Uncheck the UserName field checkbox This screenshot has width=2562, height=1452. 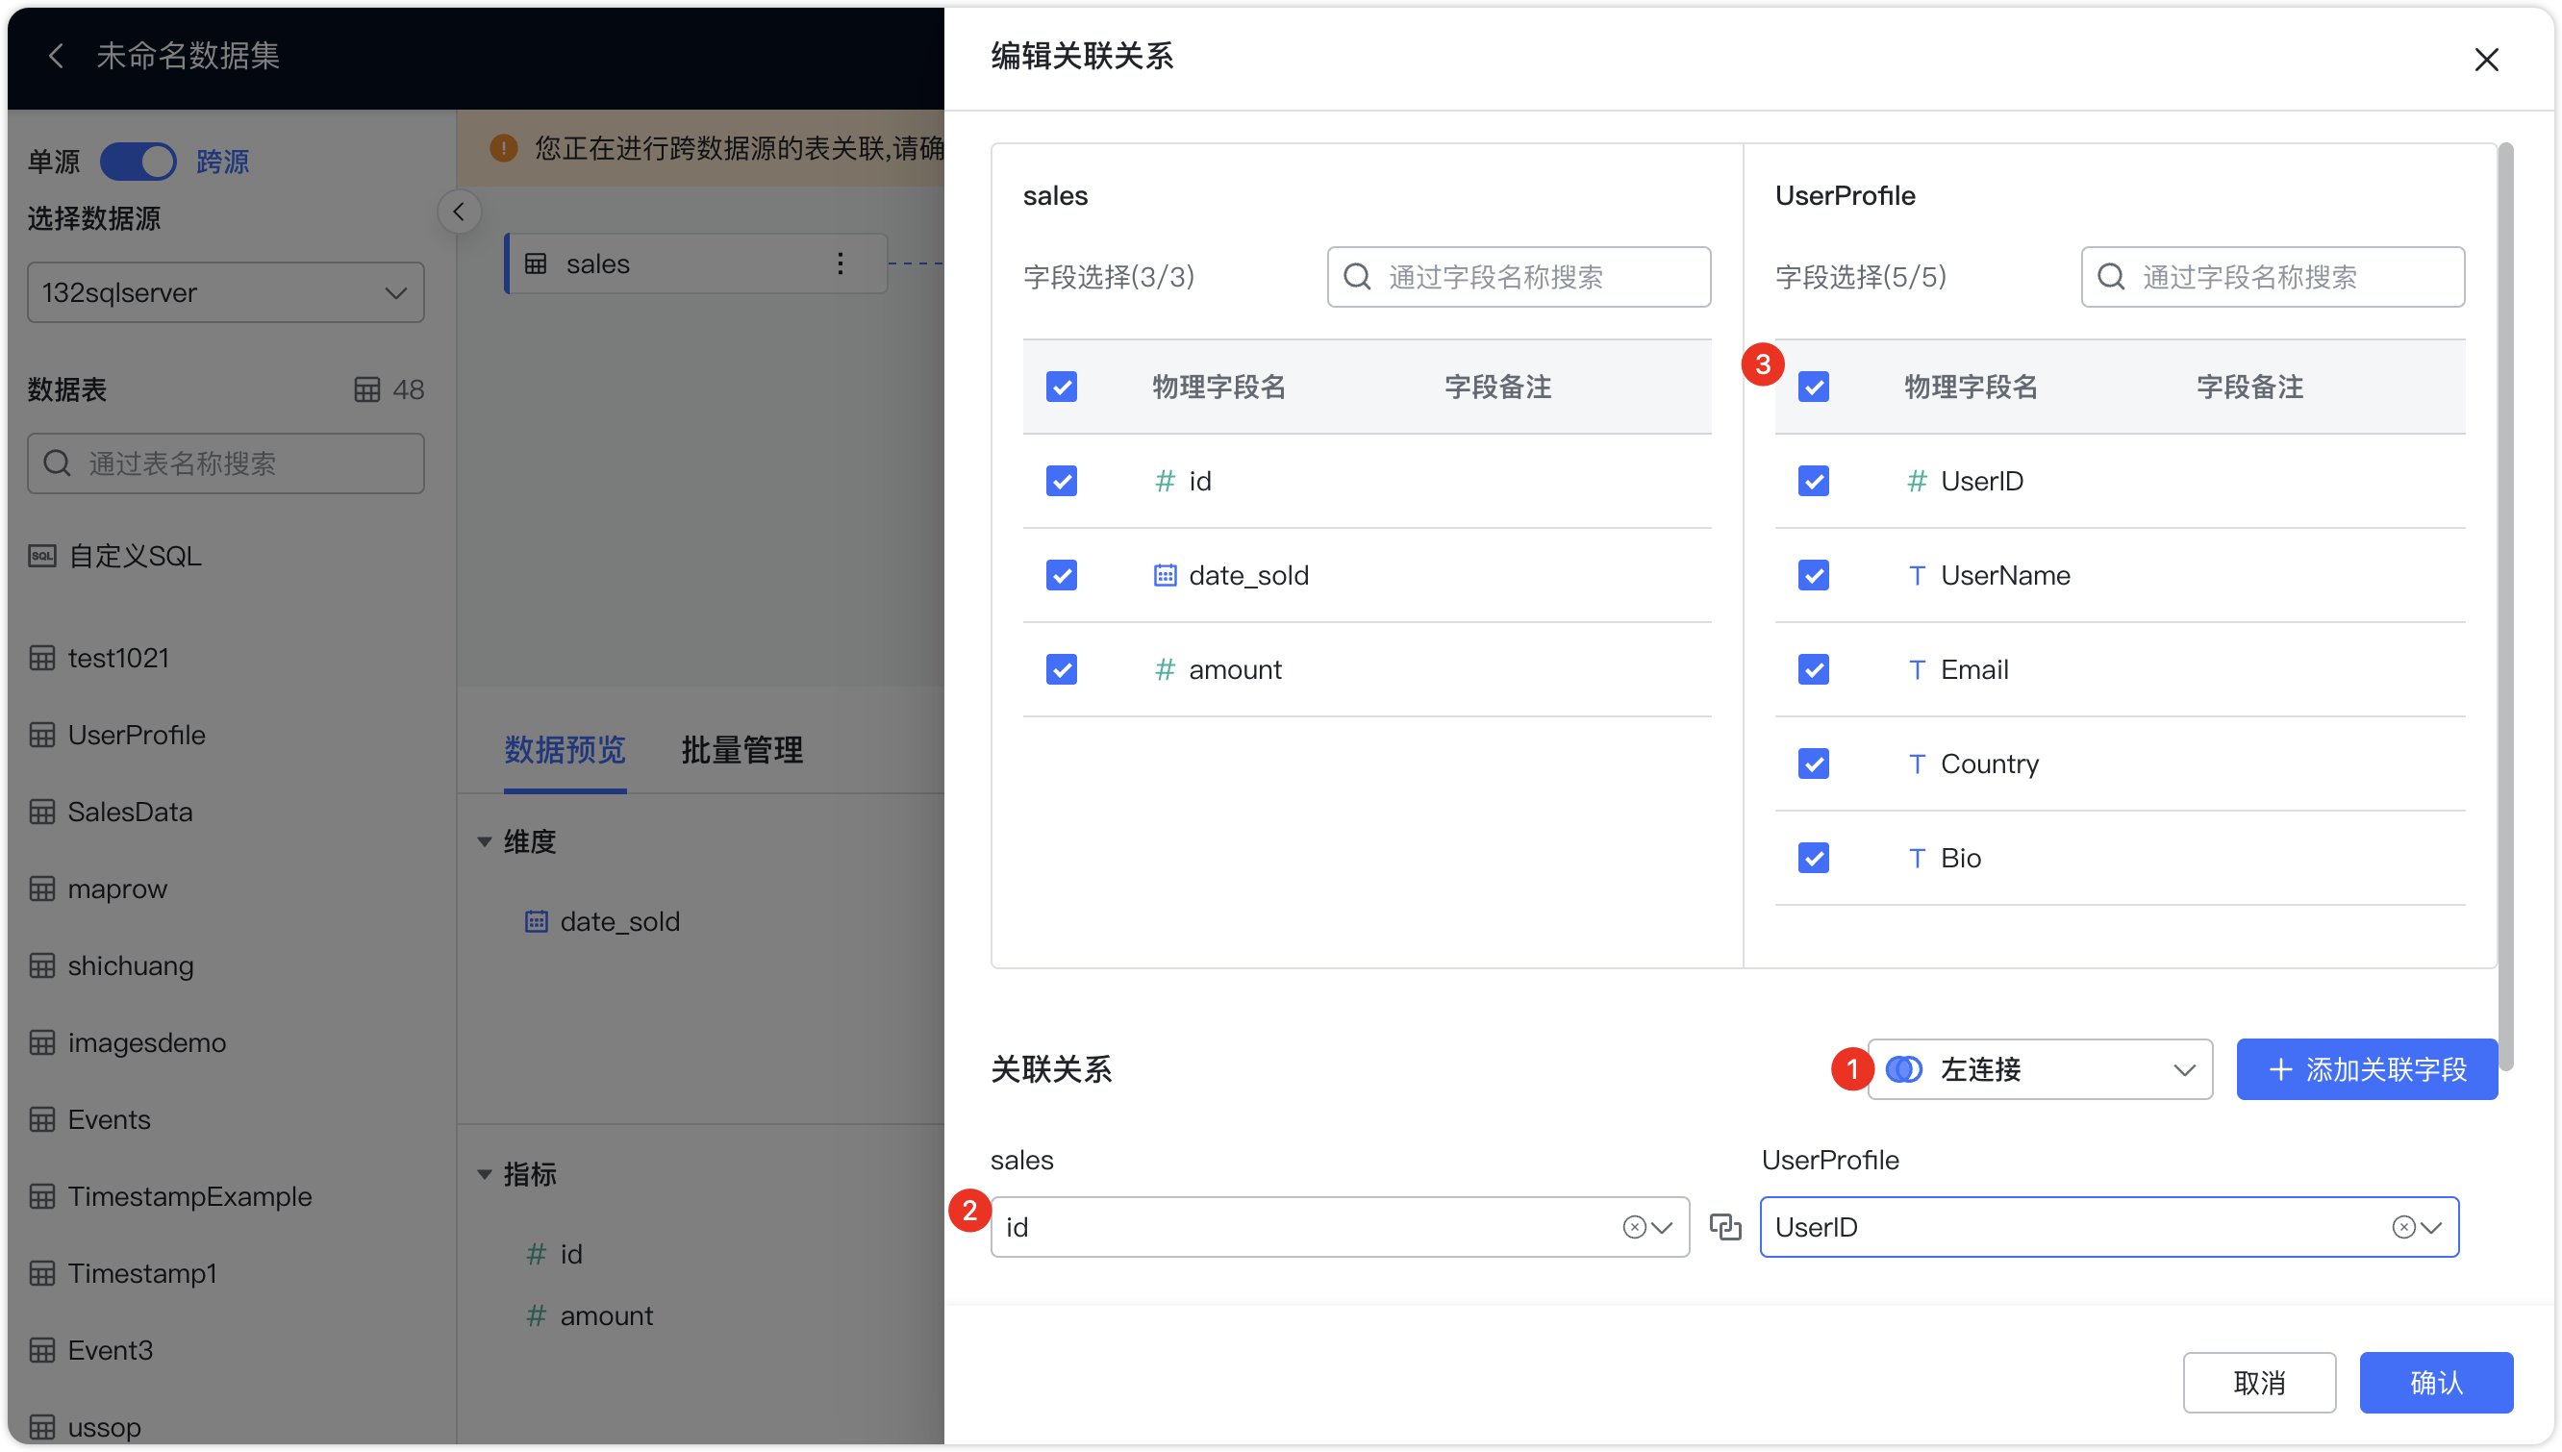pyautogui.click(x=1813, y=575)
